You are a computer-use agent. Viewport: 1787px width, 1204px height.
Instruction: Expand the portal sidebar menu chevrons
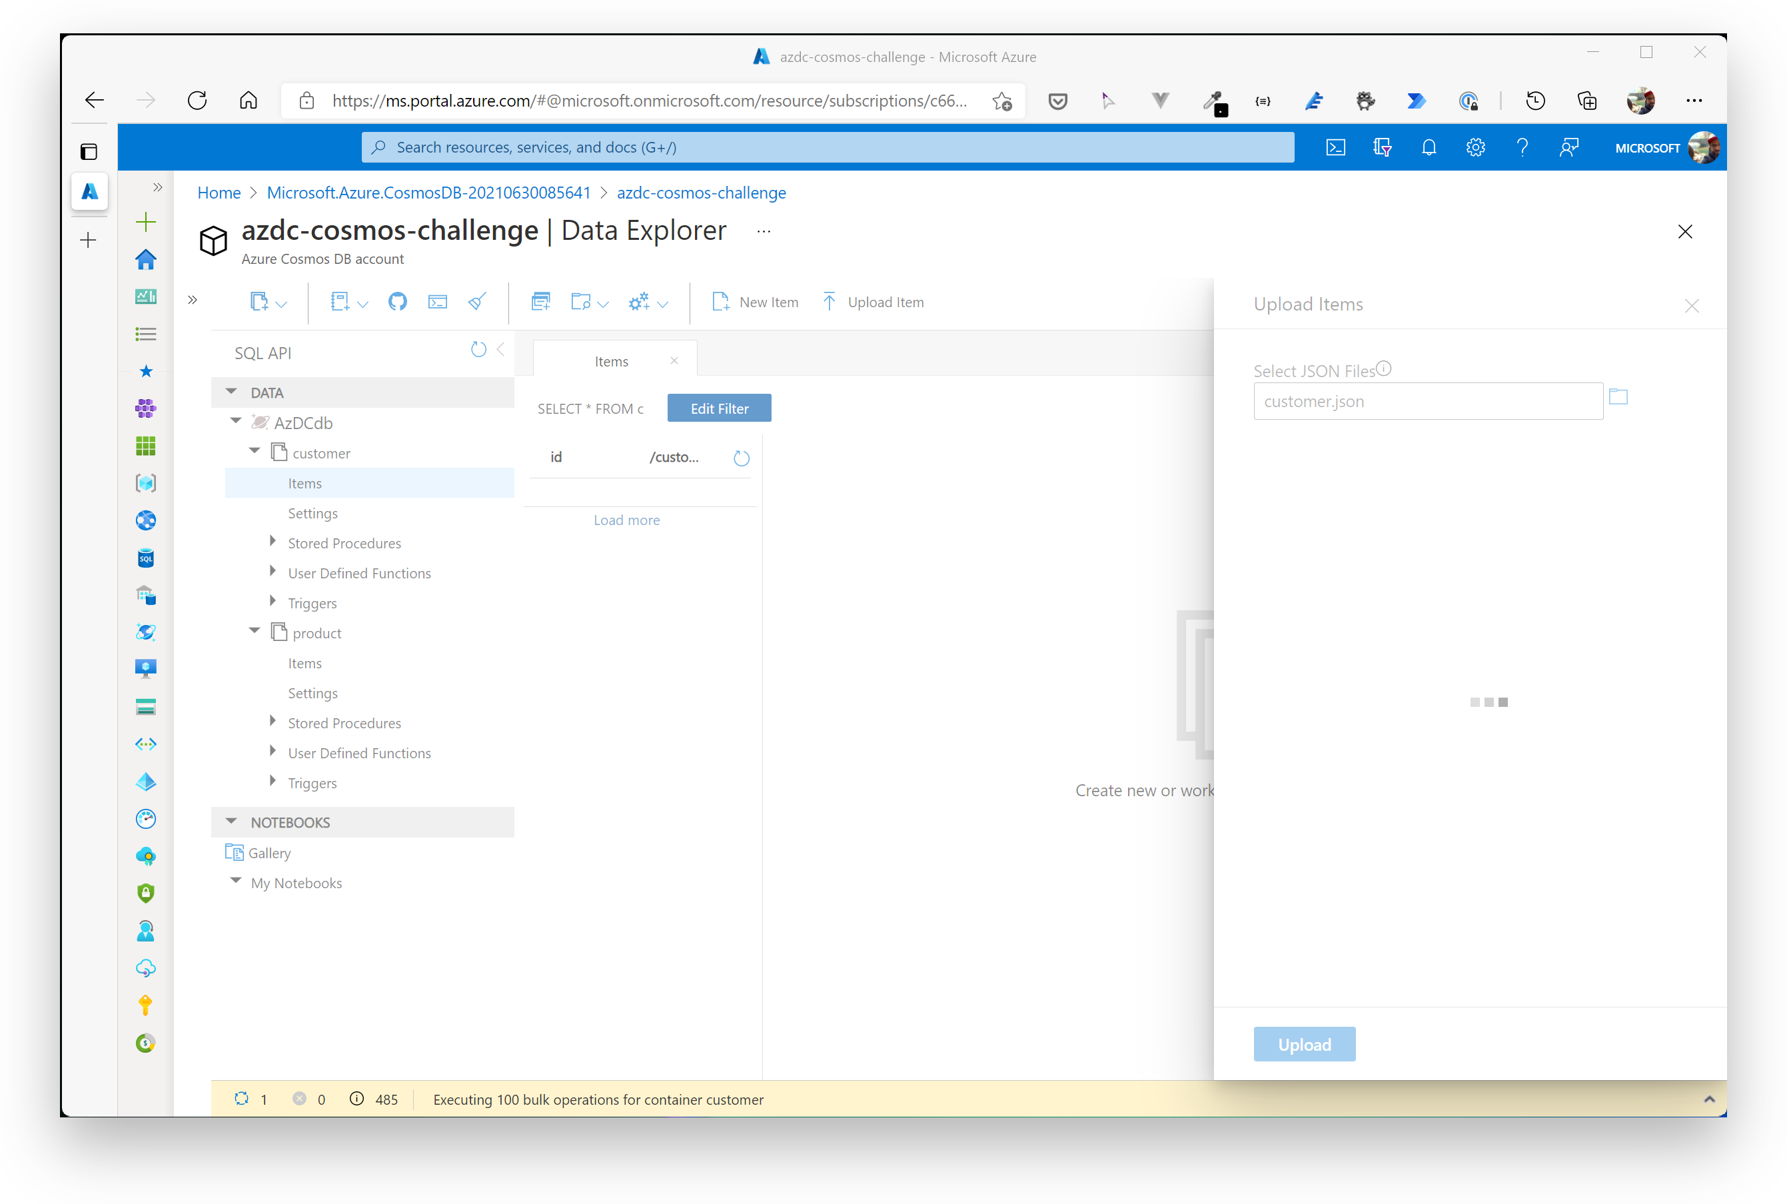[157, 187]
